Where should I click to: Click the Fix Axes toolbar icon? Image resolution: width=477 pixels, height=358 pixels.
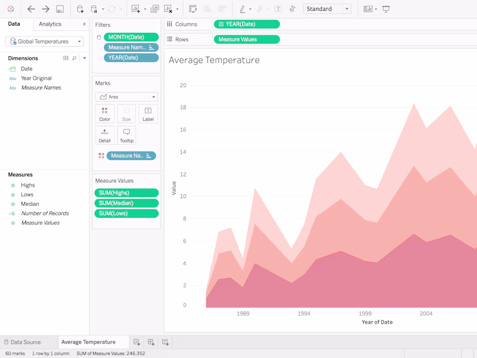292,8
